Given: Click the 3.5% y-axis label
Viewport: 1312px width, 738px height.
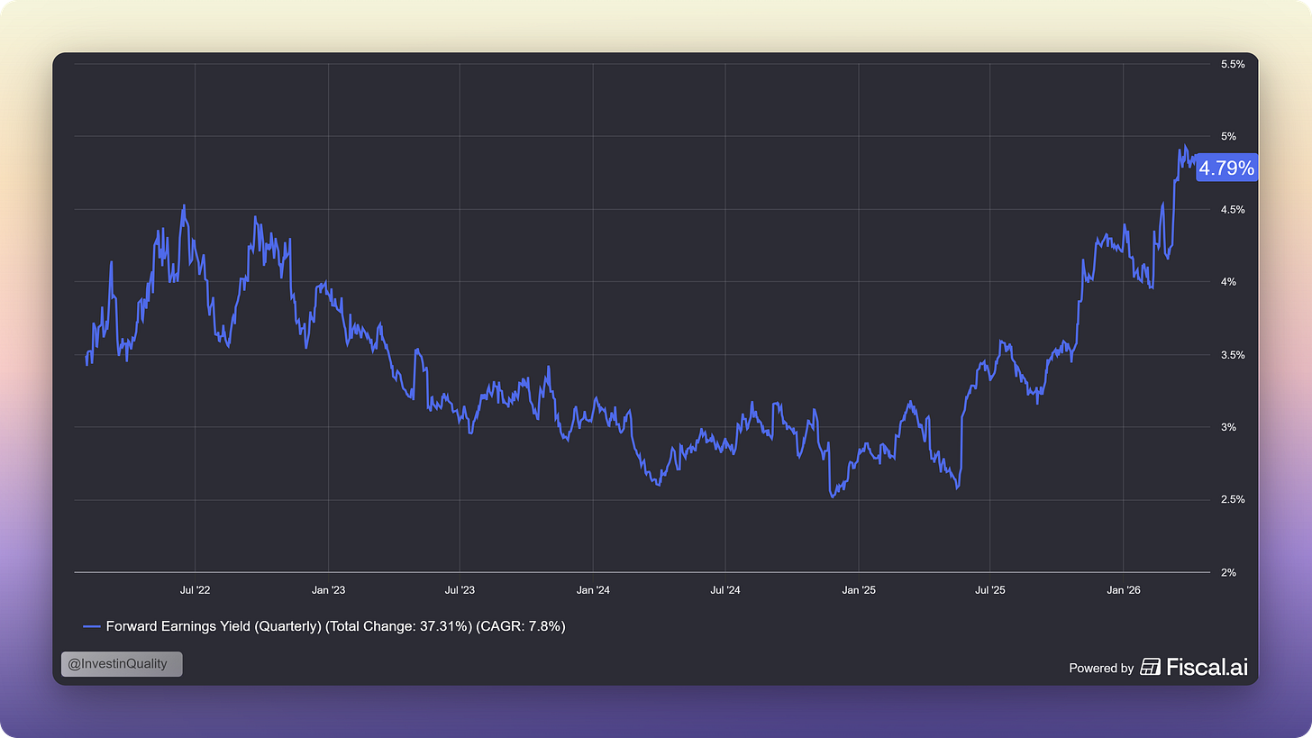Looking at the screenshot, I should [1232, 355].
